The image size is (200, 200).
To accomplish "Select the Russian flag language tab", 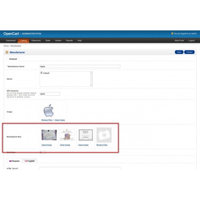I will coord(14,161).
